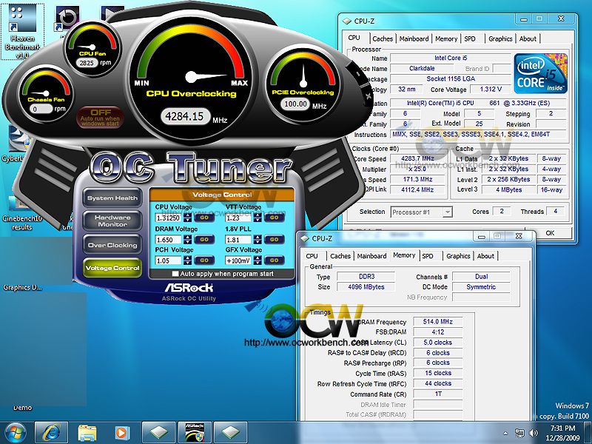Click the DRAM Voltage value field

click(x=169, y=239)
